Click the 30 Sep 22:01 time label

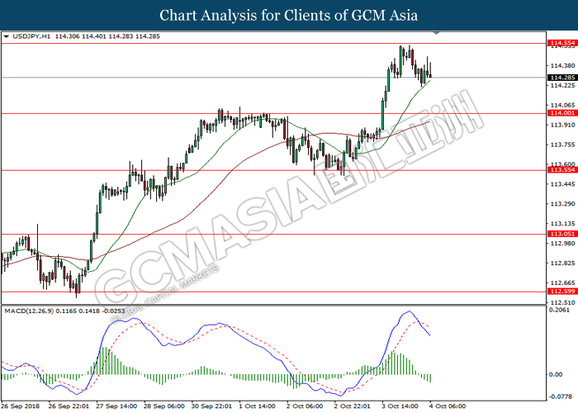tap(211, 406)
